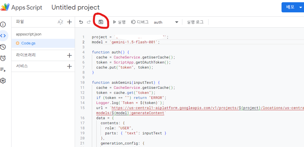The height and width of the screenshot is (147, 304).
Task: Sort files alphabetically with AZ icon
Action: click(60, 22)
